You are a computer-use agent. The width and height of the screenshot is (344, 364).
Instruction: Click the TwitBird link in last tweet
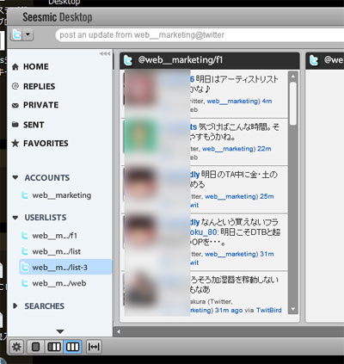tap(269, 310)
